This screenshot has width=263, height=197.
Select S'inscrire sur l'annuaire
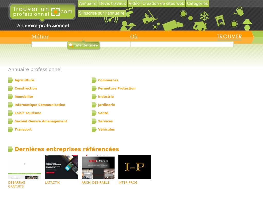point(102,13)
